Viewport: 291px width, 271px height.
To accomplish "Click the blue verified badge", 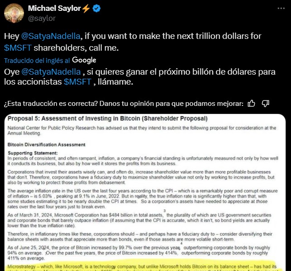I will tap(96, 9).
